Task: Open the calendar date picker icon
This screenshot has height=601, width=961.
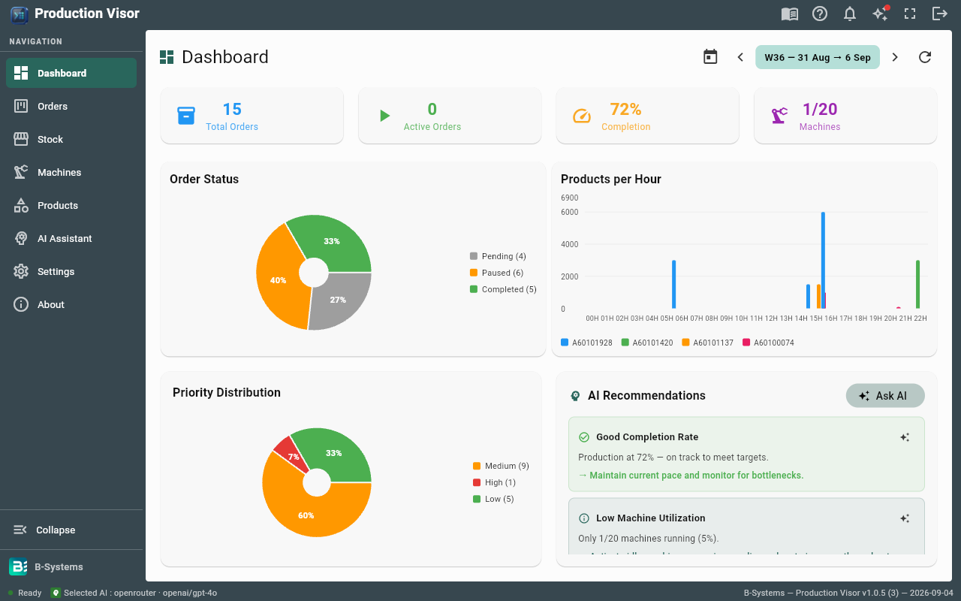Action: click(x=710, y=57)
